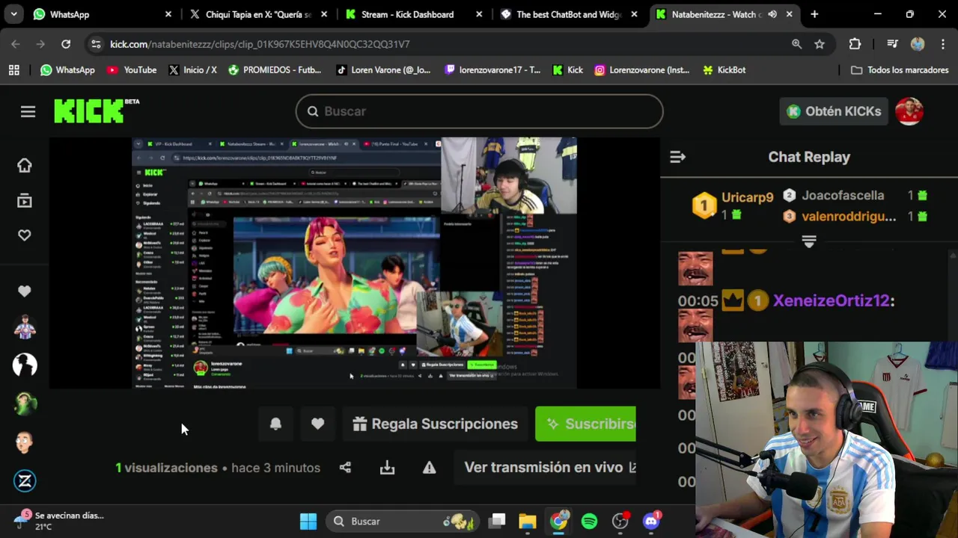Open the green channel avatar in sidebar
This screenshot has height=538, width=958.
point(25,403)
